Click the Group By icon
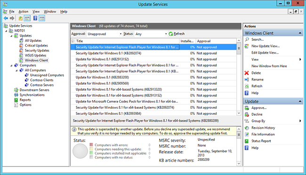 pos(247,121)
